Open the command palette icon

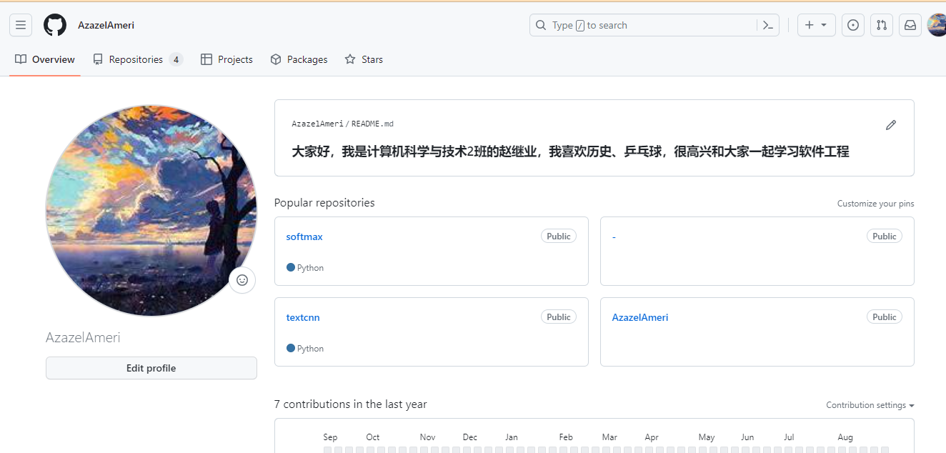tap(768, 25)
